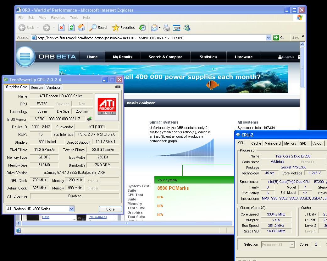Open ORB Home navigation item

pos(92,57)
